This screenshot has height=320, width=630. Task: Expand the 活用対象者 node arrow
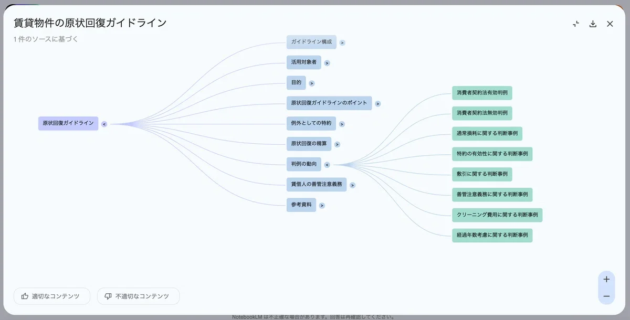click(327, 63)
